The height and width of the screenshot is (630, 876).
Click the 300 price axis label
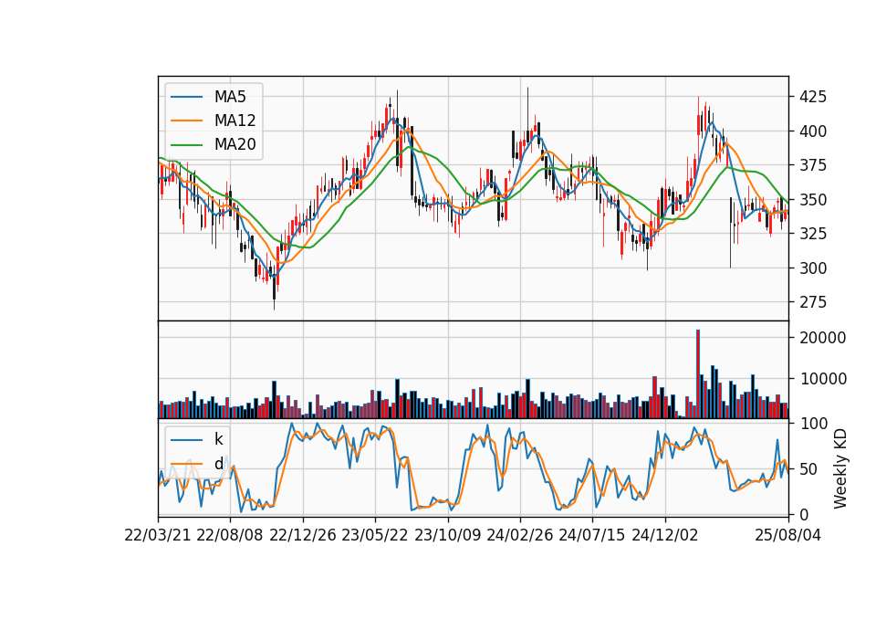tap(813, 268)
